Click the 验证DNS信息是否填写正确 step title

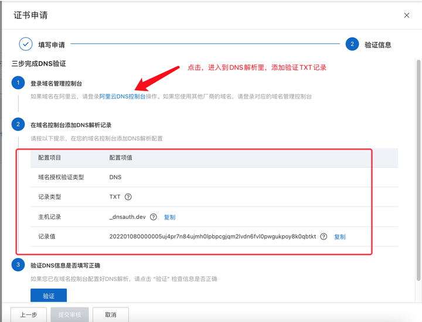[65, 266]
